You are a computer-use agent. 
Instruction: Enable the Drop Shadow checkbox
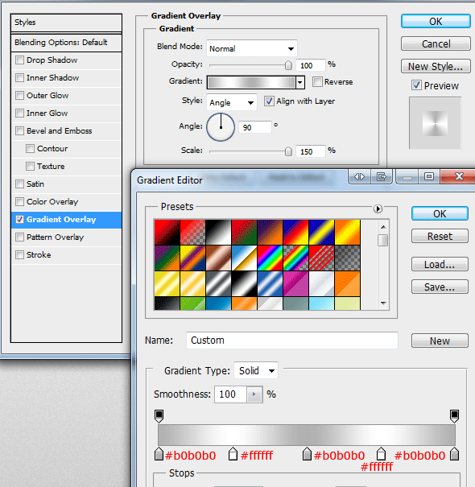click(x=19, y=60)
